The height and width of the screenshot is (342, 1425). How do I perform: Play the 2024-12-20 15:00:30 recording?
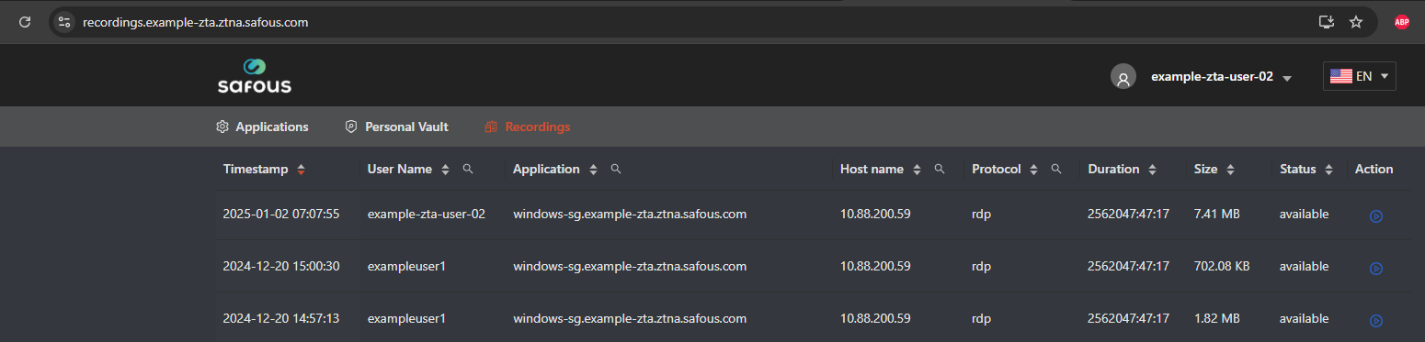point(1375,269)
